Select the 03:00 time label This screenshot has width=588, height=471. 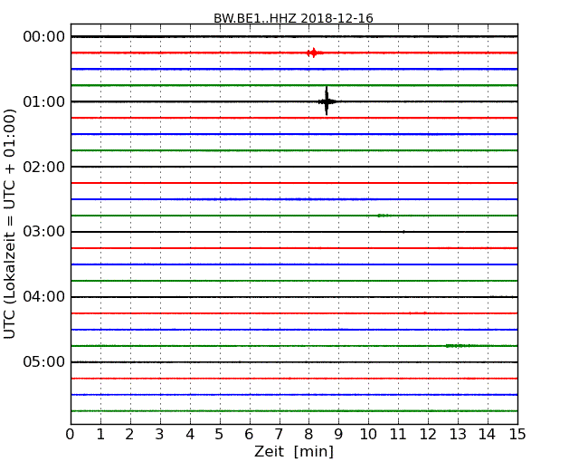44,232
